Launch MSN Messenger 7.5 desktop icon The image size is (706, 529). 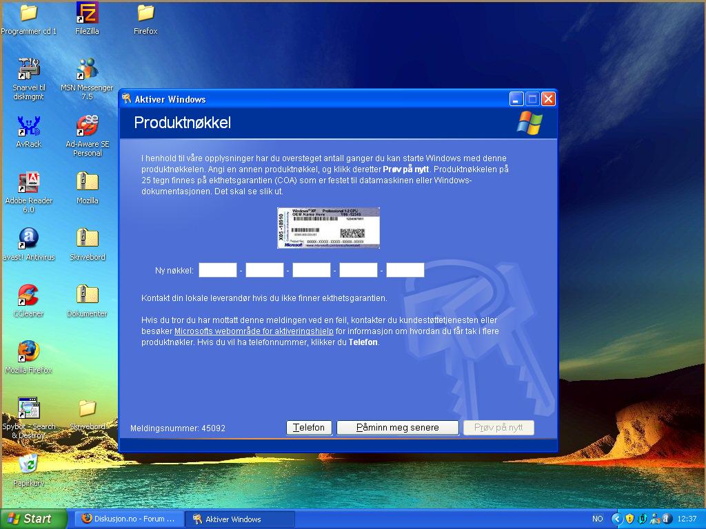(x=87, y=70)
